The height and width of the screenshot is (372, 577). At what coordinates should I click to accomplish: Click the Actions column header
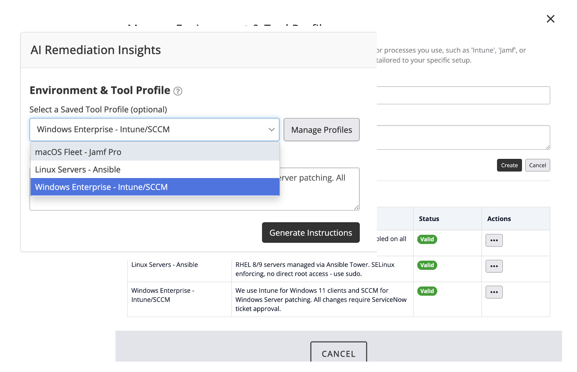(499, 219)
